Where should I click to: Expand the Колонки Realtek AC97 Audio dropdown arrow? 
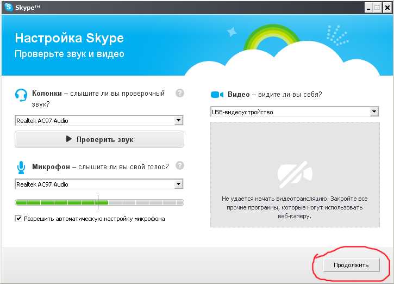[178, 120]
